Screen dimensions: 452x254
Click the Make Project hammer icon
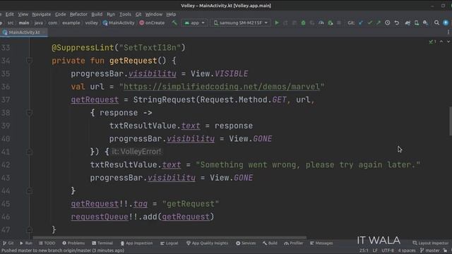[x=174, y=23]
